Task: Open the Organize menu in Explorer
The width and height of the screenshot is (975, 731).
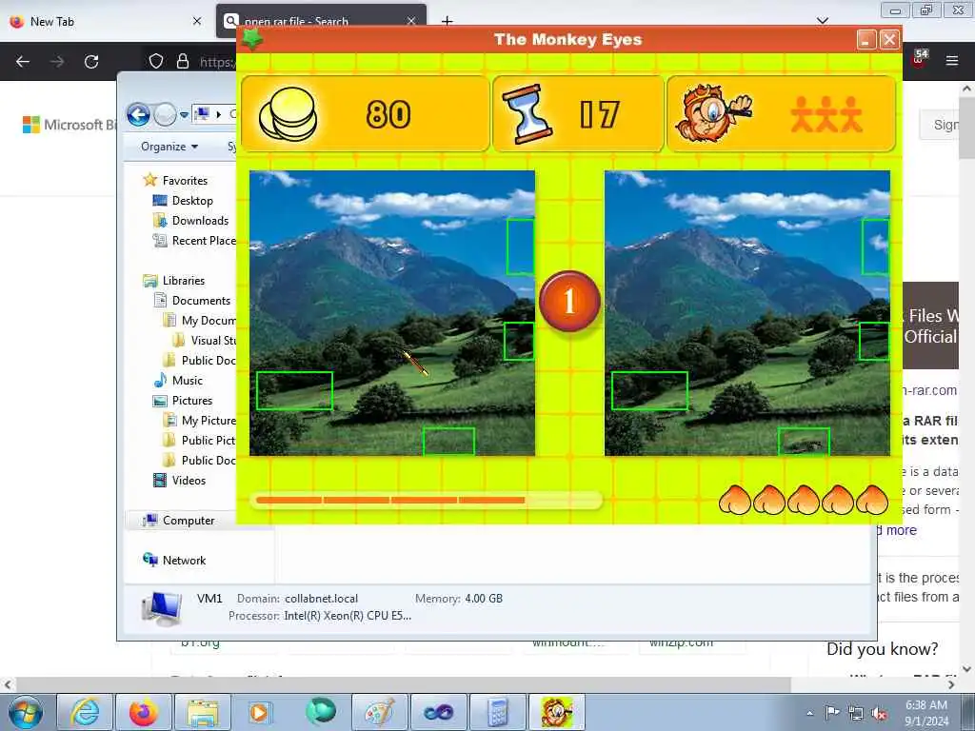Action: [x=169, y=147]
